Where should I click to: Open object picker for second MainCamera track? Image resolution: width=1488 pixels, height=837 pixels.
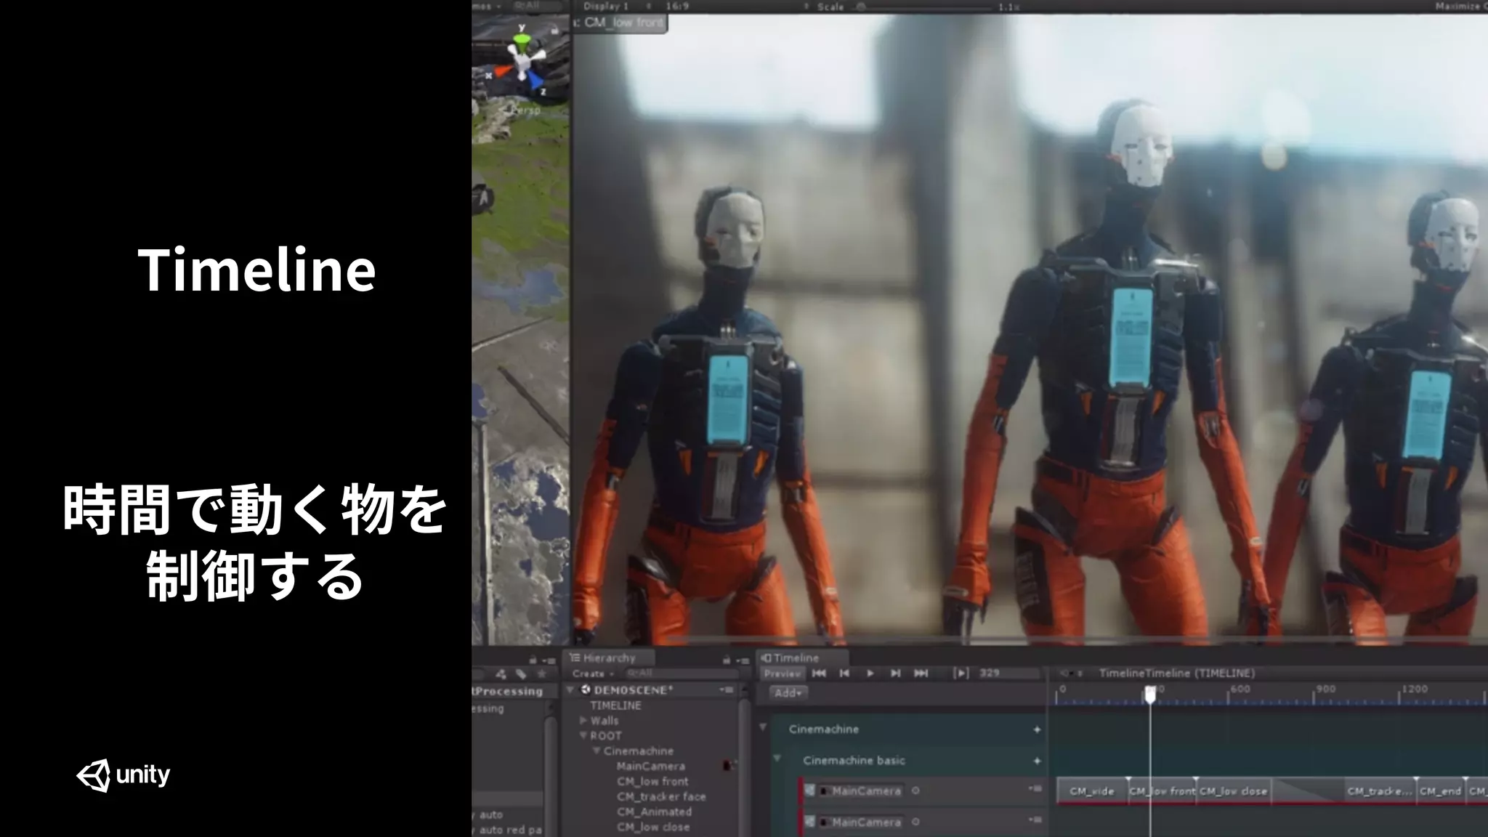coord(915,822)
